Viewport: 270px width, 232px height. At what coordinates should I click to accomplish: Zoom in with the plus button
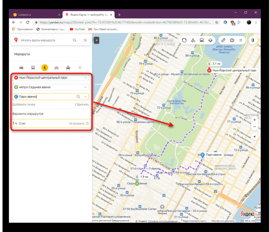point(254,120)
